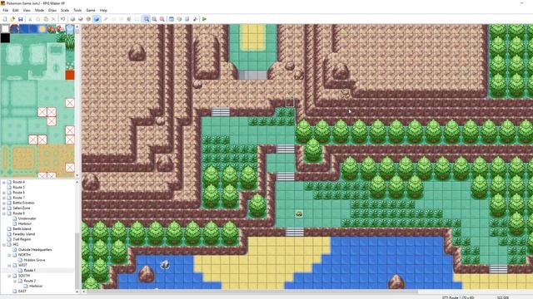Expand the Route 4 map node
This screenshot has width=533, height=299.
pyautogui.click(x=4, y=182)
